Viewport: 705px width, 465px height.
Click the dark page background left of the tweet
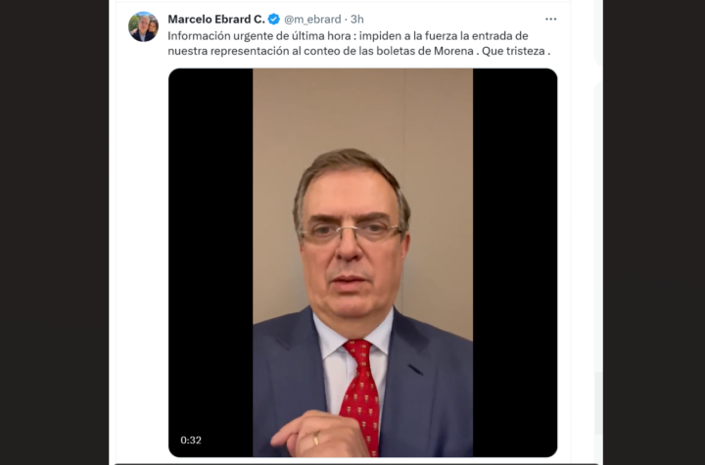pyautogui.click(x=54, y=233)
